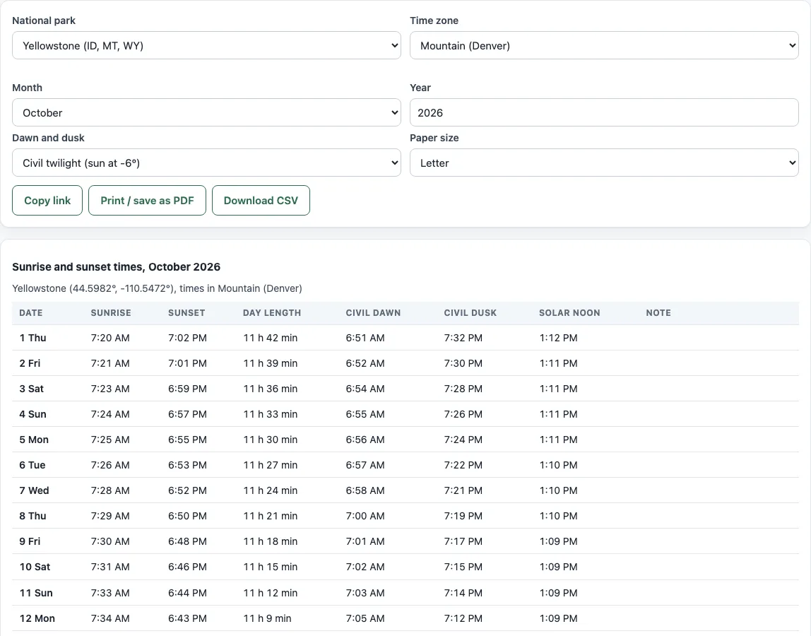Viewport: 811px width, 636px height.
Task: Click the DATE column header
Action: coord(31,313)
